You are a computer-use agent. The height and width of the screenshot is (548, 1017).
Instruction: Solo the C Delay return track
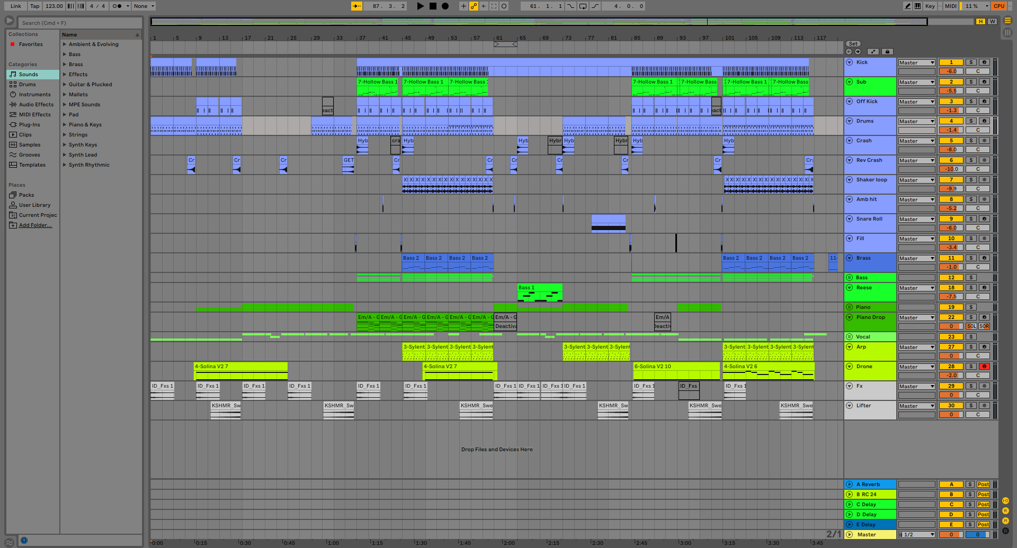coord(970,505)
